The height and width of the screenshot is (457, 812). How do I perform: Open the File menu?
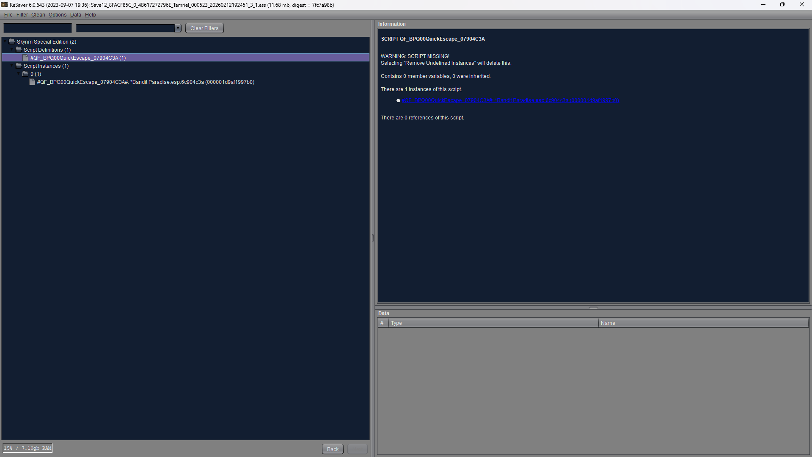tap(8, 15)
